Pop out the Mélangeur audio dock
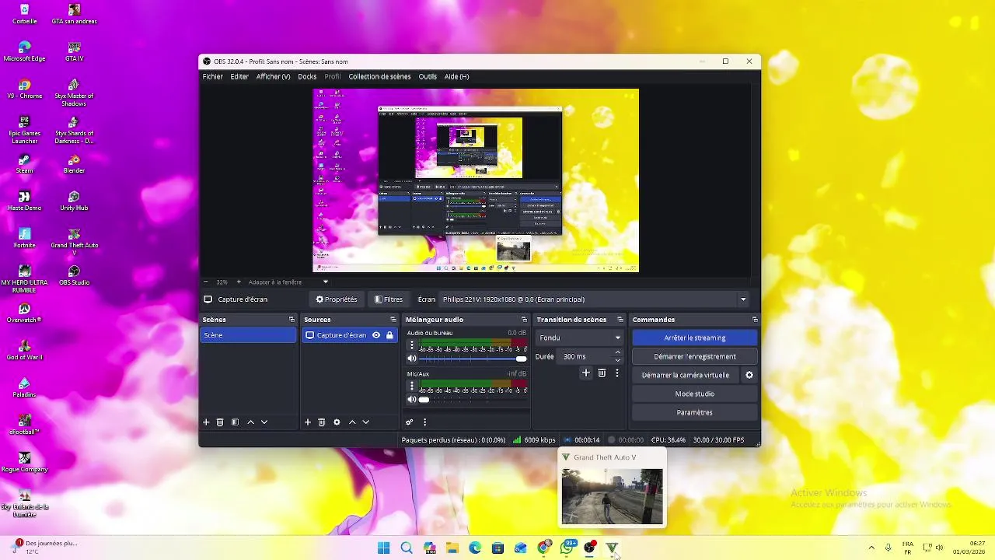 (x=524, y=320)
